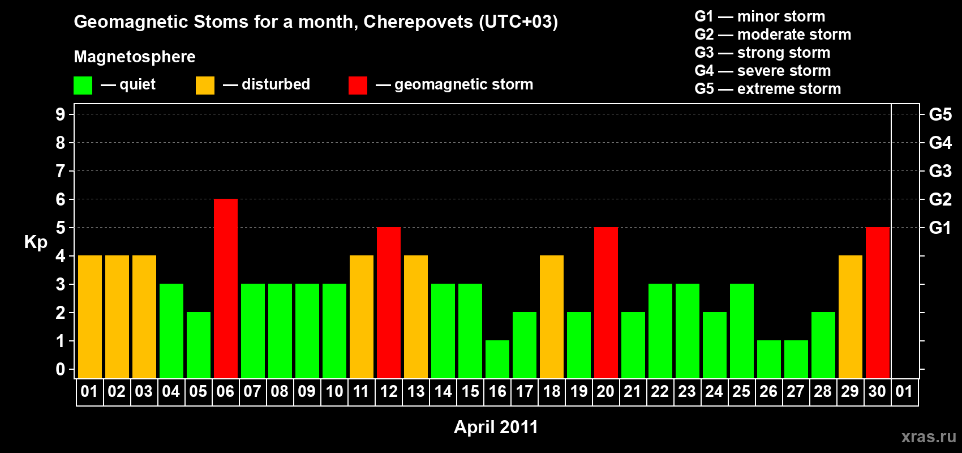Screen dimensions: 962x453
Task: Click the '— quiet' legend text
Action: pyautogui.click(x=128, y=85)
